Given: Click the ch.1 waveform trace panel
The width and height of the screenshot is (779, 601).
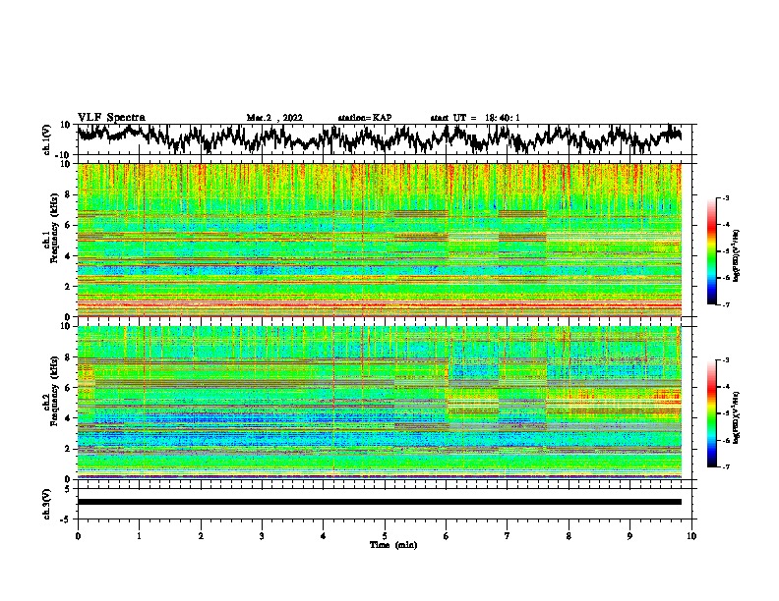Looking at the screenshot, I should pos(387,139).
